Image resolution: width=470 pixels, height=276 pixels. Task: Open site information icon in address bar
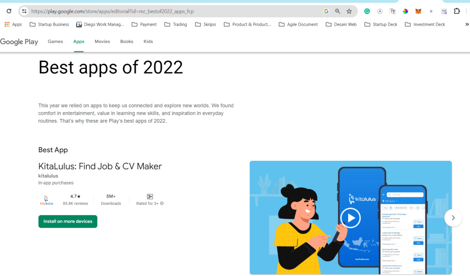click(24, 11)
